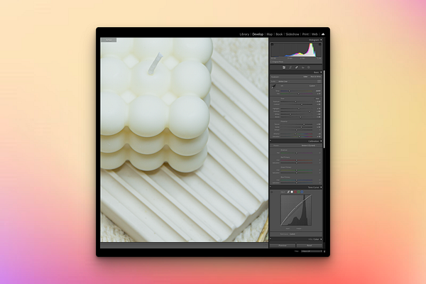
Task: Toggle highlight clipping indicator in histogram
Action: coord(319,44)
